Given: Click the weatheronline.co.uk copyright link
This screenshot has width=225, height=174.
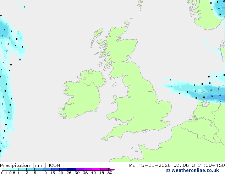Looking at the screenshot, I should point(192,170).
